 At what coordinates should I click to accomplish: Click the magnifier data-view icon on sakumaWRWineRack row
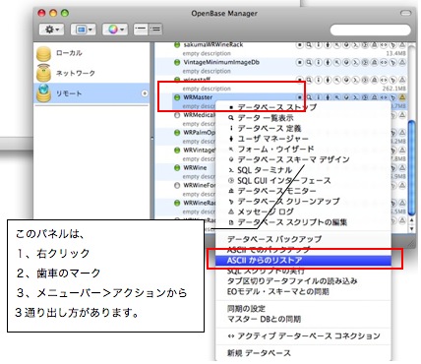tap(309, 45)
